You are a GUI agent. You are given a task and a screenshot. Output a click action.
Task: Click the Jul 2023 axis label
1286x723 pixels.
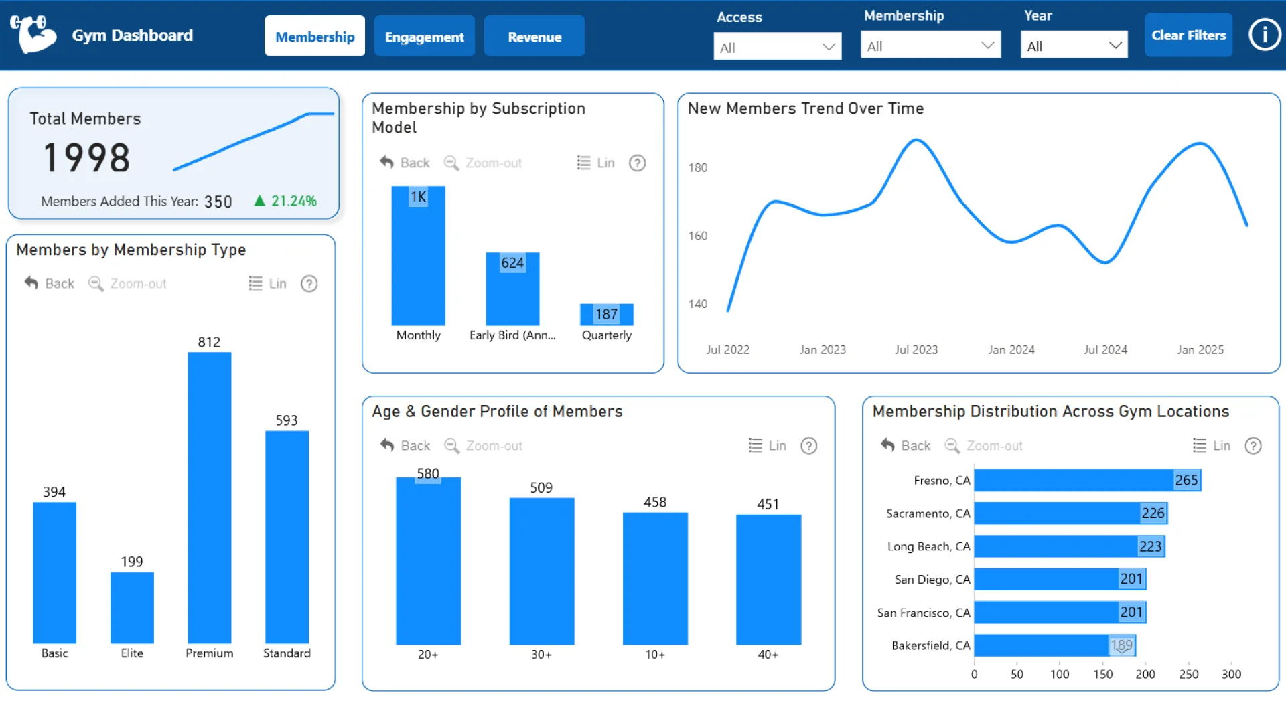(916, 349)
